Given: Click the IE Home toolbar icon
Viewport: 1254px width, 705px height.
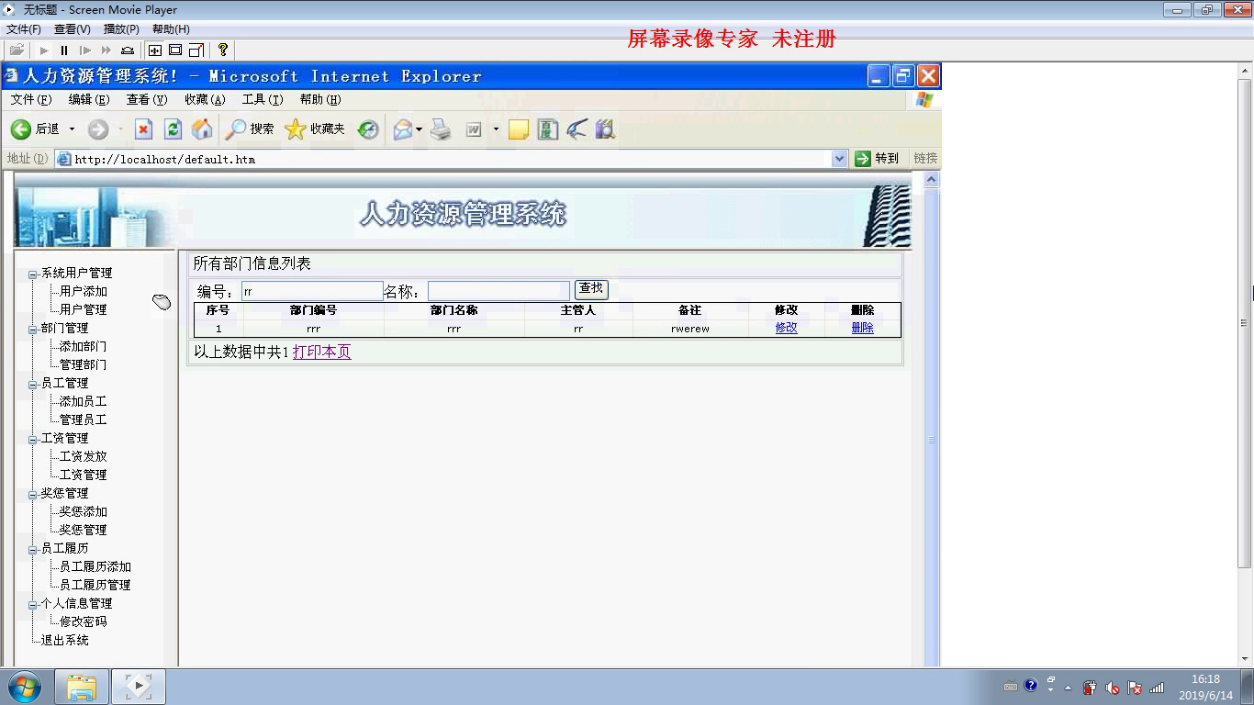Looking at the screenshot, I should click(202, 129).
